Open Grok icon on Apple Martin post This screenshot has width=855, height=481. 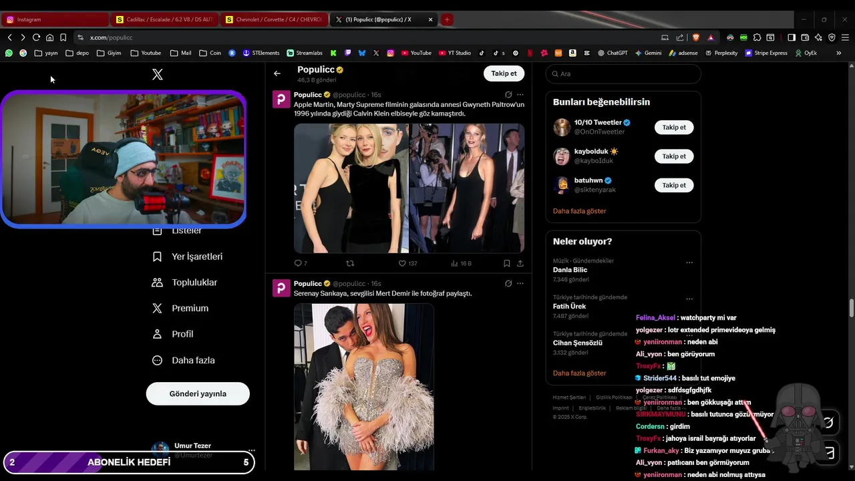tap(508, 95)
